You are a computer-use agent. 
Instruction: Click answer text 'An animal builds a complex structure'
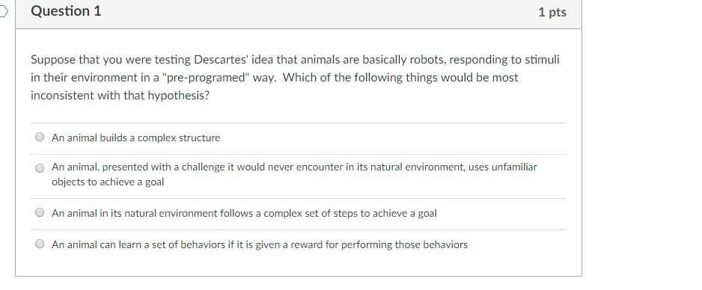pyautogui.click(x=135, y=138)
